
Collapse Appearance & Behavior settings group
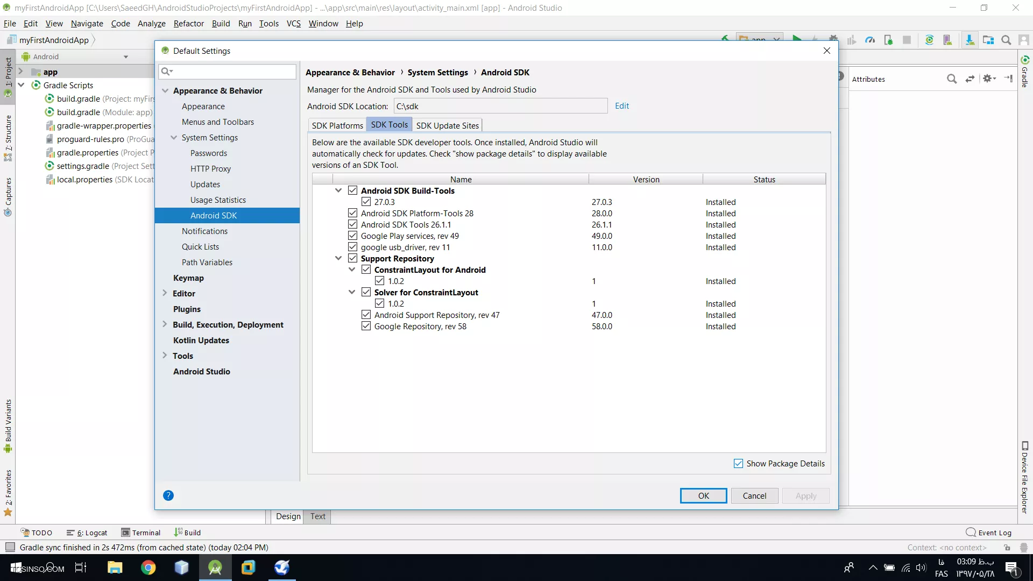[165, 90]
